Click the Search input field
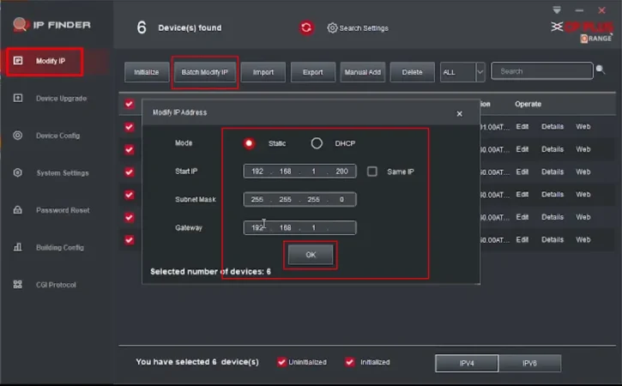This screenshot has width=622, height=386. 540,72
